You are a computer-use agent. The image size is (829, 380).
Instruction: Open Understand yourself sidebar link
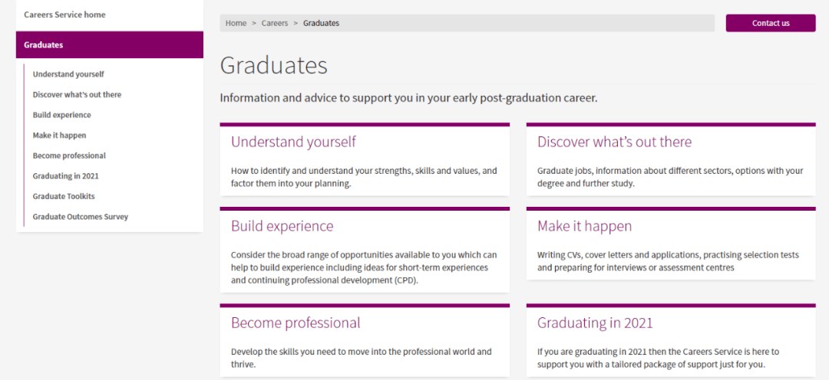click(68, 74)
